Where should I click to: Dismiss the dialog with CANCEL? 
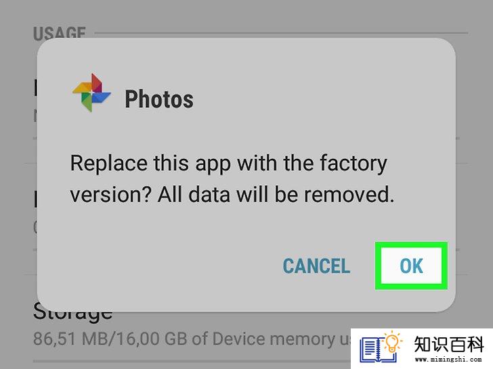(x=316, y=266)
